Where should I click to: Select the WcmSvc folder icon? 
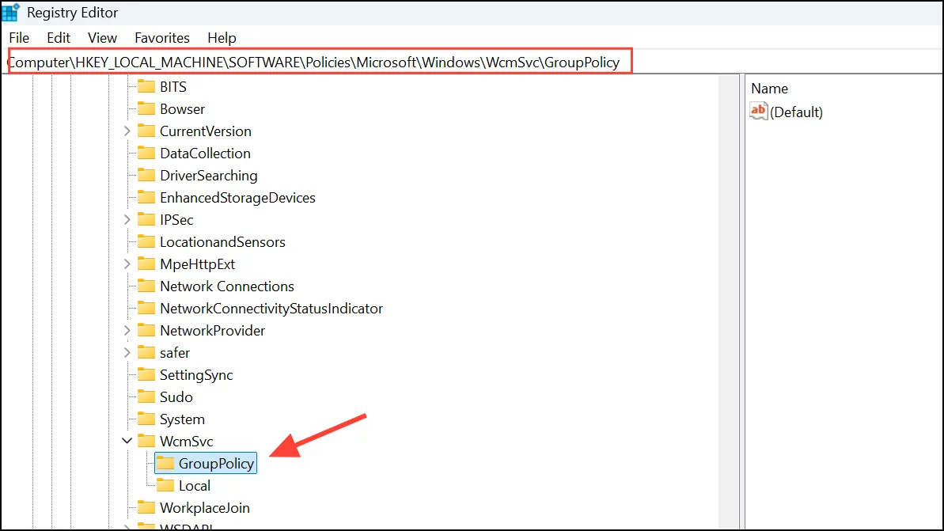tap(146, 441)
